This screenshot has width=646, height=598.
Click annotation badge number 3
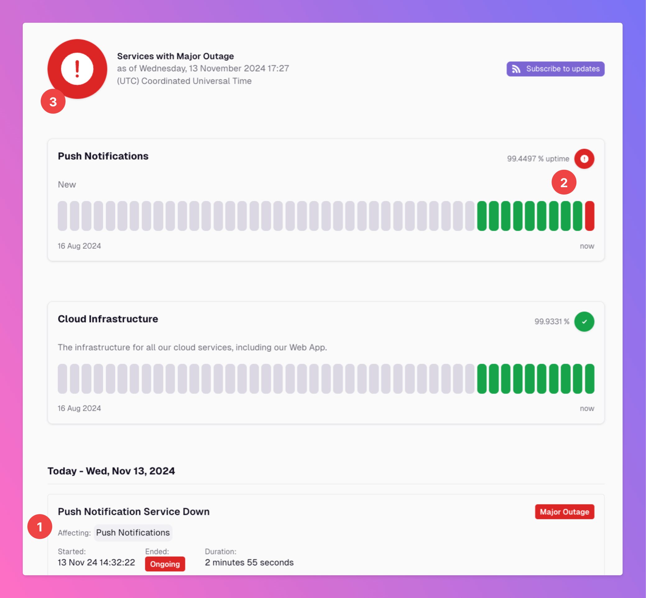(x=53, y=102)
